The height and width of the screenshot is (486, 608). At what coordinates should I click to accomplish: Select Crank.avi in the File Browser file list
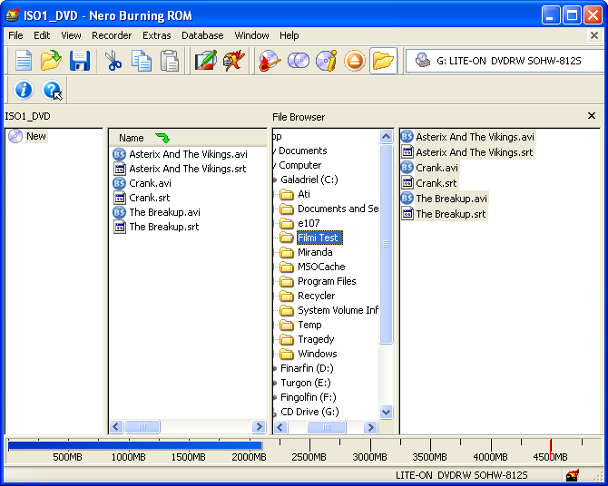pyautogui.click(x=429, y=168)
